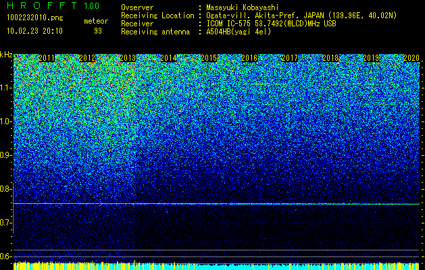Click the HROFFT 1.0.0 title text
Viewport: 425px width, 270px height.
(x=53, y=5)
